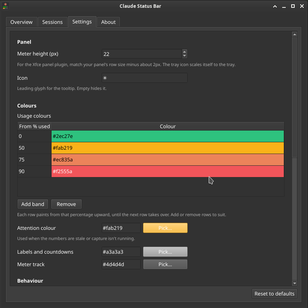Select the red #f2555a colour row

pos(168,171)
